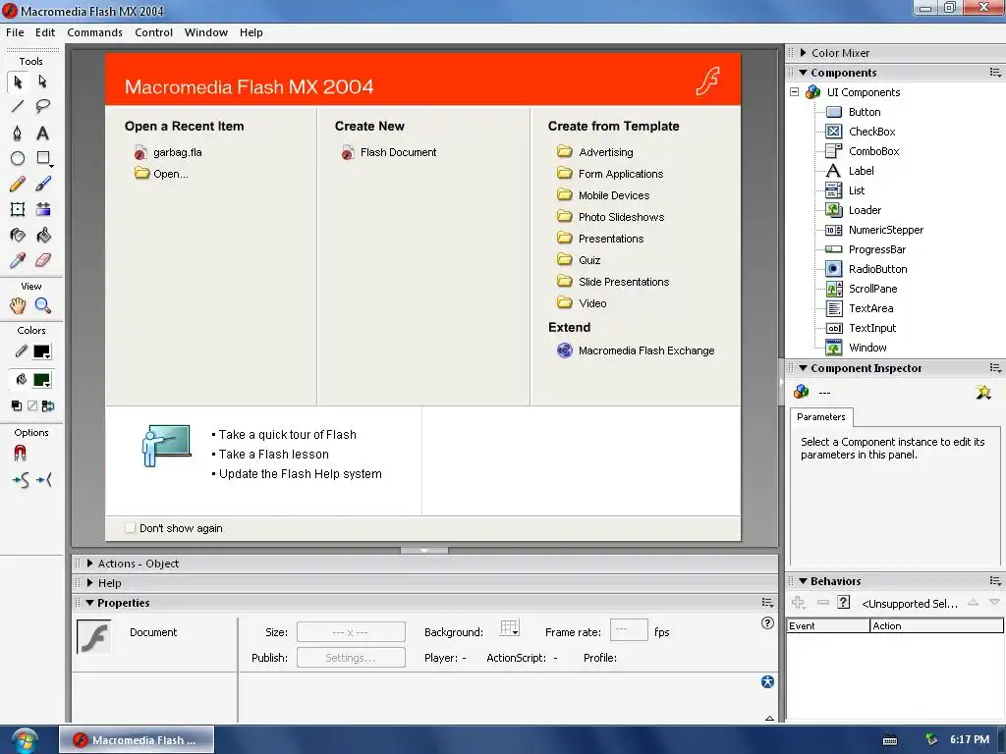Image resolution: width=1006 pixels, height=754 pixels.
Task: Click the Smooth option icon
Action: coord(21,479)
